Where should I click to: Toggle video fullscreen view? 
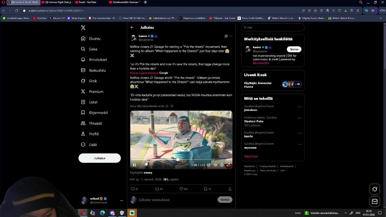click(229, 165)
